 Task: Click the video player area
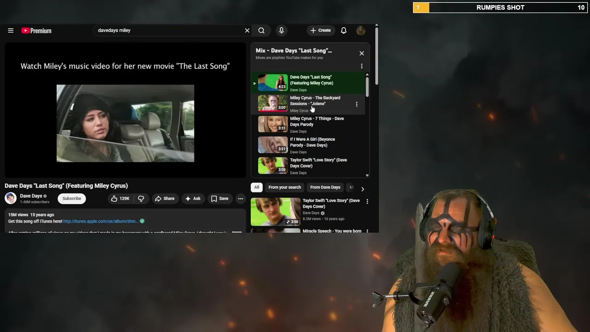coord(125,110)
